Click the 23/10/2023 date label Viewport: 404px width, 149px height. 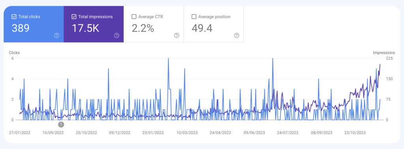[355, 133]
